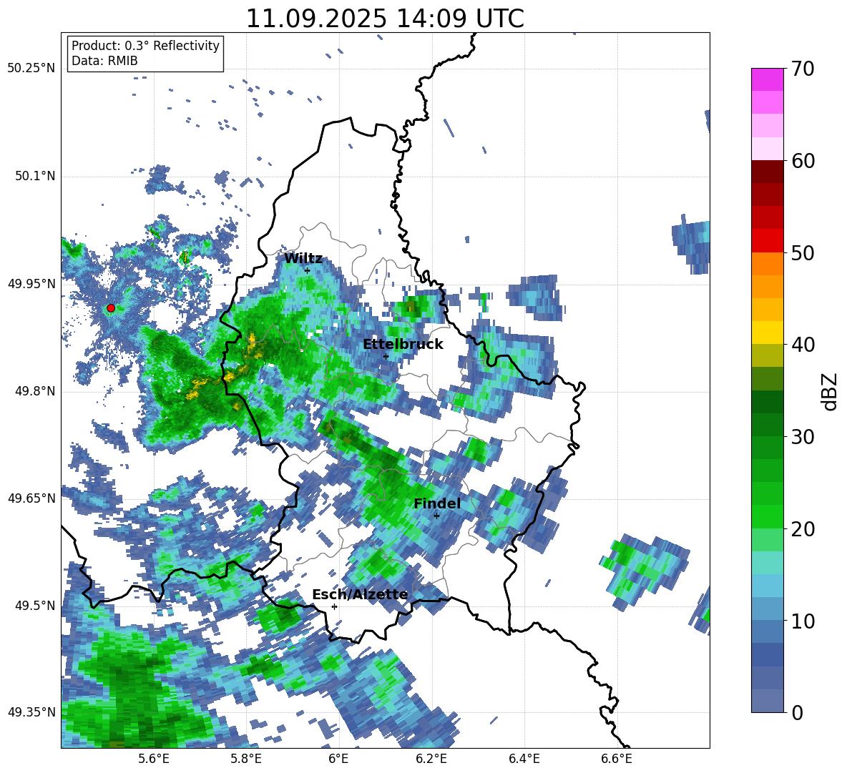
Task: Click the 49.95°N latitude label
Action: (31, 284)
